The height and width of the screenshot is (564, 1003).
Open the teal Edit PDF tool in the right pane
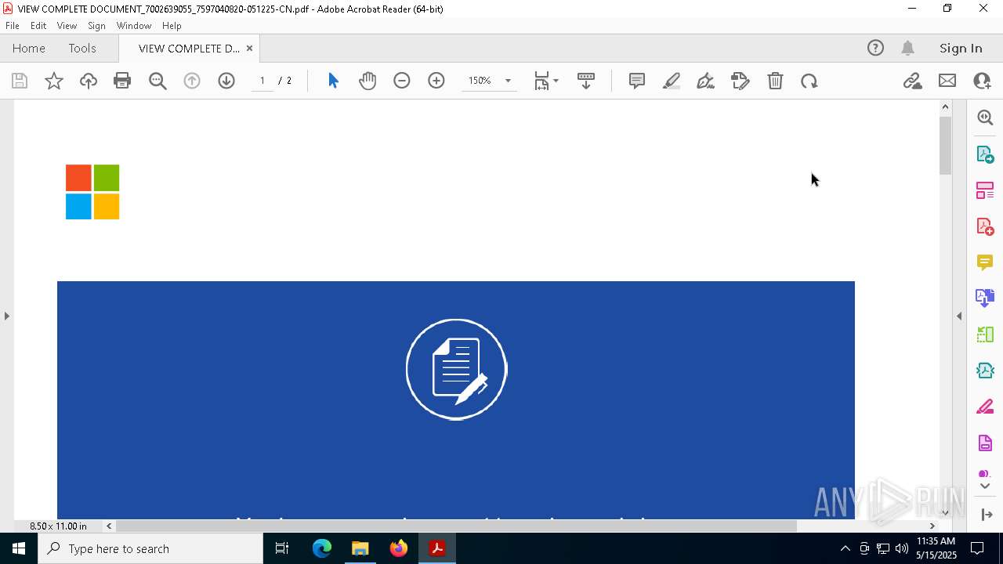tap(985, 371)
